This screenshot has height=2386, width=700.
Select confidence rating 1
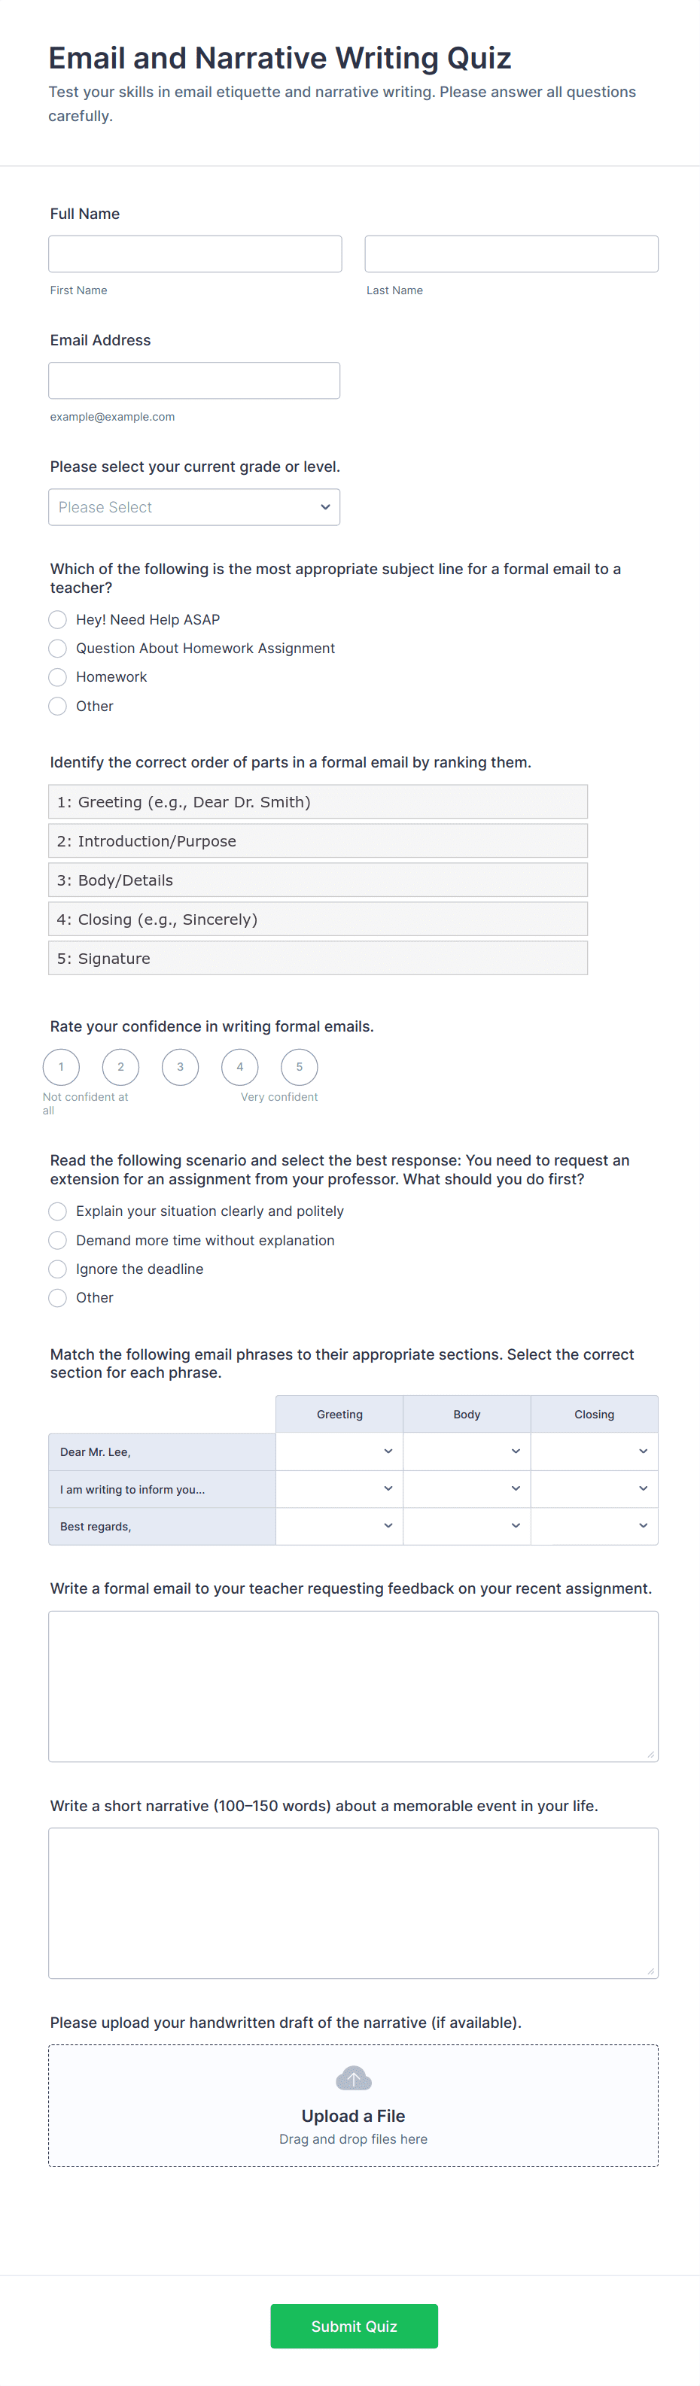(x=61, y=1067)
